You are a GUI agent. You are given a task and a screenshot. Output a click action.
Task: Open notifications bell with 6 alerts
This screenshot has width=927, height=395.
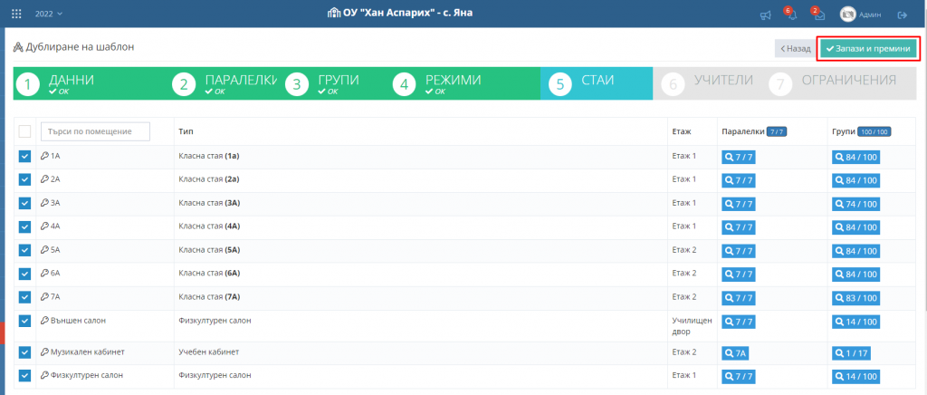791,15
